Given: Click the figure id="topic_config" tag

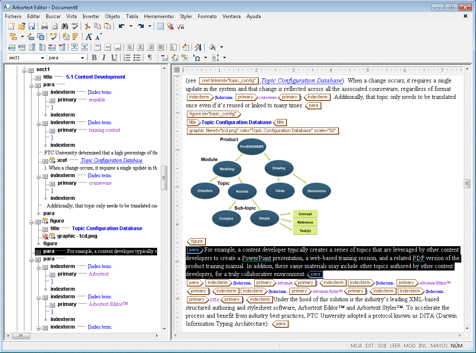Looking at the screenshot, I should coord(214,114).
